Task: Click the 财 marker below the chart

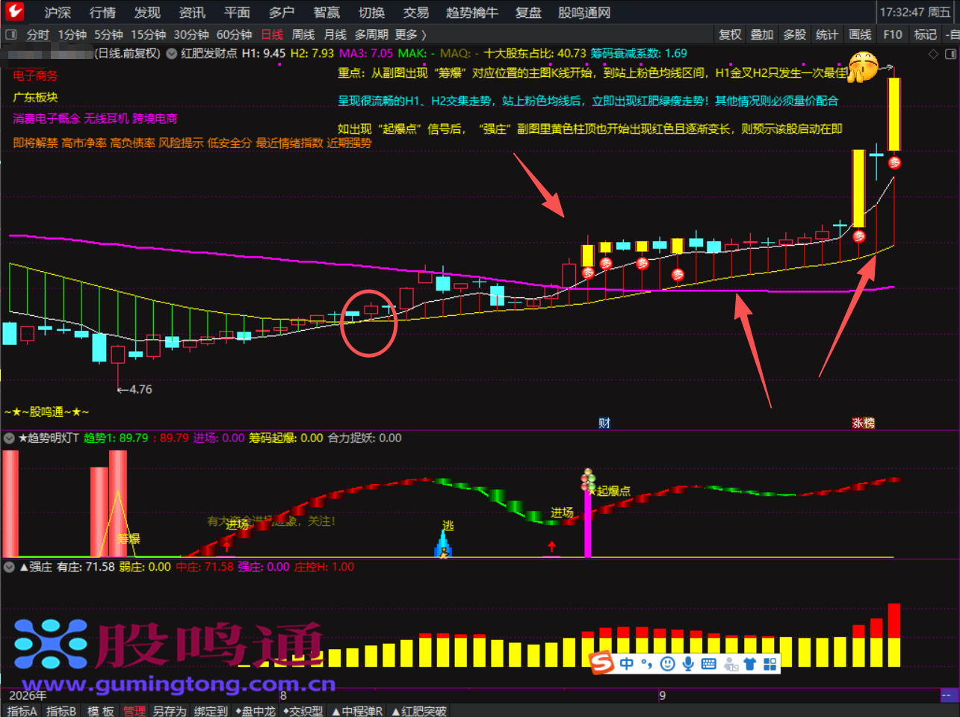Action: click(604, 423)
